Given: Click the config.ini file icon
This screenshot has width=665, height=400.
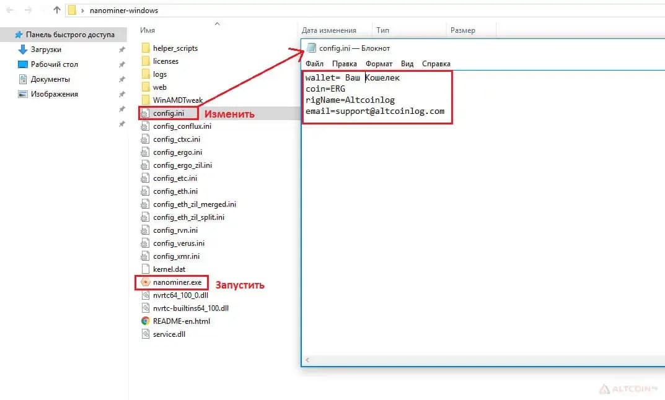Looking at the screenshot, I should (145, 113).
